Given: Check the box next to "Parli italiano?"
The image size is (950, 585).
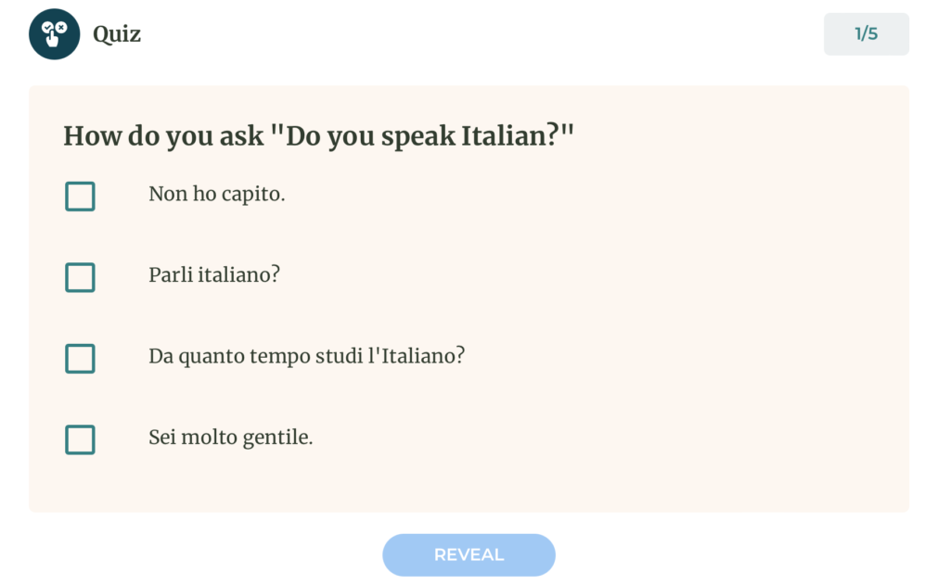Looking at the screenshot, I should (x=80, y=277).
